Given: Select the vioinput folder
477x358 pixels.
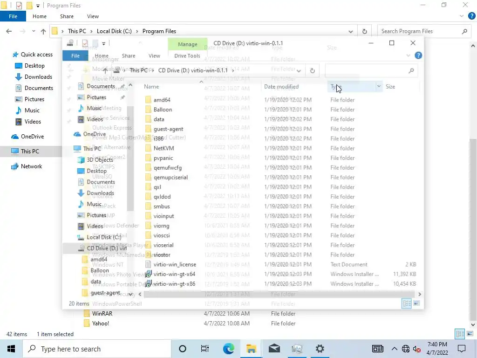Looking at the screenshot, I should (164, 216).
